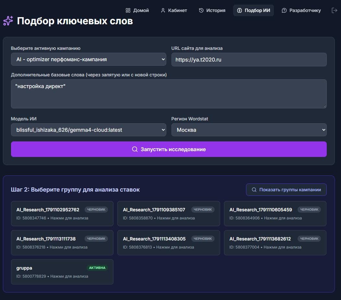Click the ID: 5808358870 text
The width and height of the screenshot is (341, 300).
tap(138, 218)
